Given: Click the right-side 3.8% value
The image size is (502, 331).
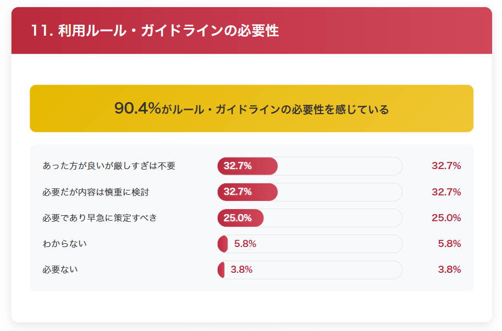Looking at the screenshot, I should 449,270.
